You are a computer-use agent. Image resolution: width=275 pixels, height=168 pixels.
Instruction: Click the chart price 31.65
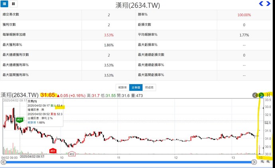48,95
